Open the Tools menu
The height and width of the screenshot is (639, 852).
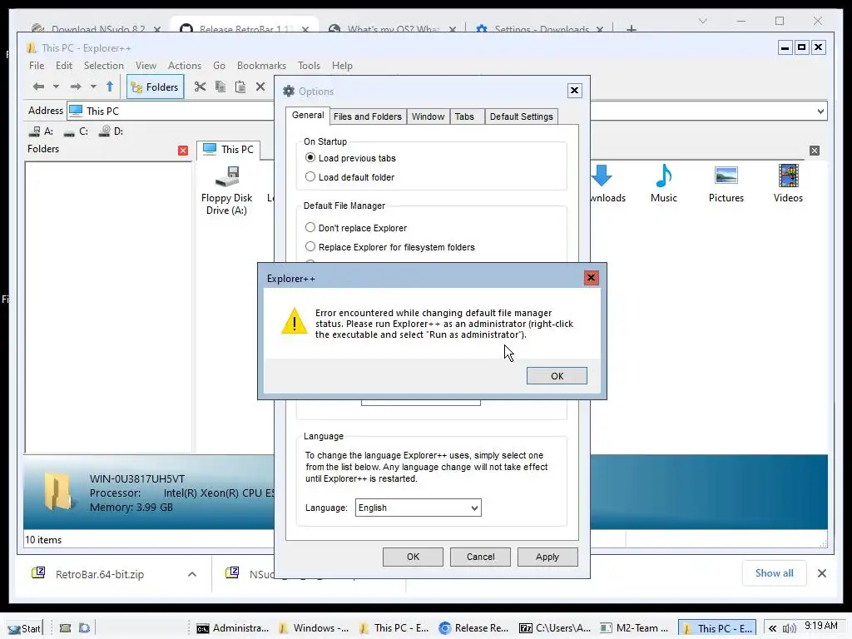click(x=309, y=65)
